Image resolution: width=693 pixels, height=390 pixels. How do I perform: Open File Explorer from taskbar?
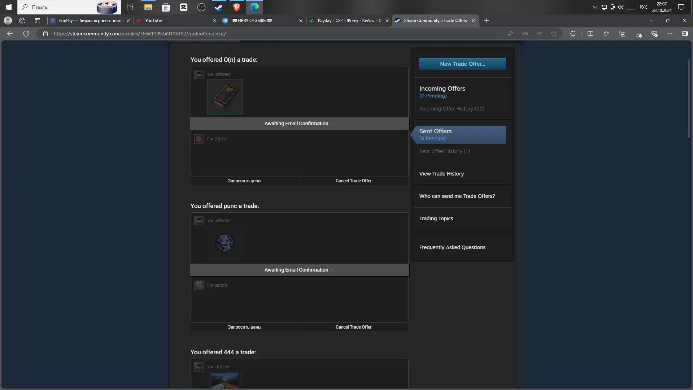click(148, 7)
